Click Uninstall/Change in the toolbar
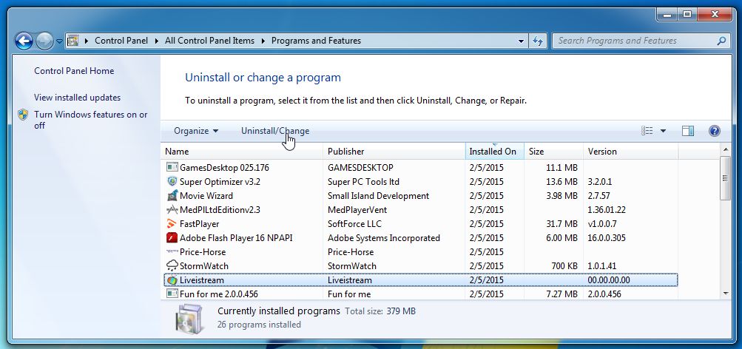 pyautogui.click(x=275, y=131)
